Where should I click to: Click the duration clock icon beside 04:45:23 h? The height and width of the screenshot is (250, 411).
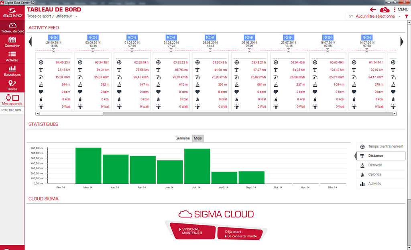click(x=41, y=63)
